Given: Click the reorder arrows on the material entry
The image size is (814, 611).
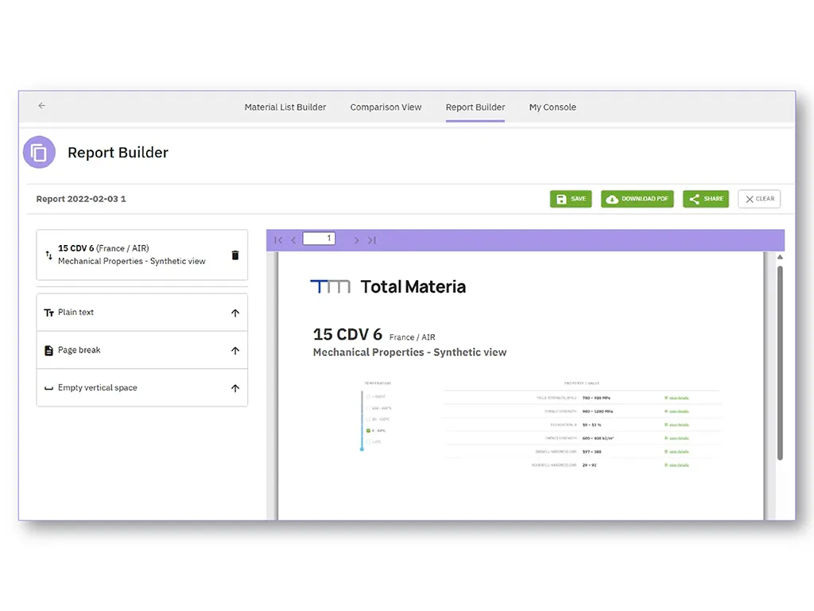Looking at the screenshot, I should tap(49, 255).
